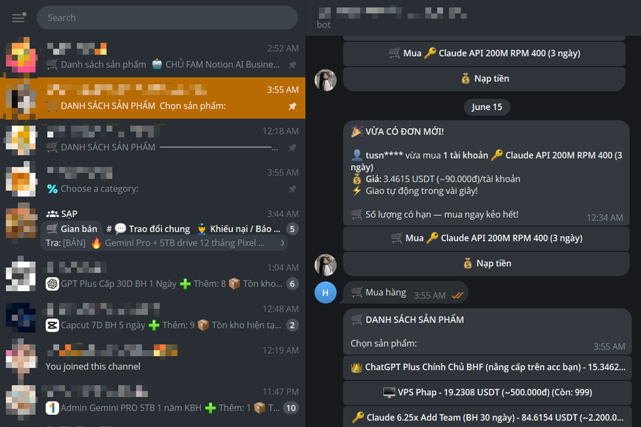641x427 pixels.
Task: Open the Trao đổi chung topic
Action: [148, 229]
